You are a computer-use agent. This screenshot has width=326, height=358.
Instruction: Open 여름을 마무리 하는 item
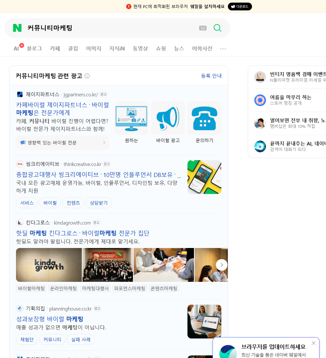[290, 100]
